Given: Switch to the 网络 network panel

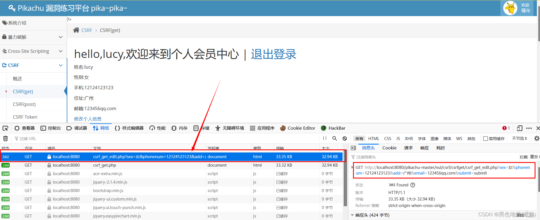Looking at the screenshot, I should (x=101, y=128).
